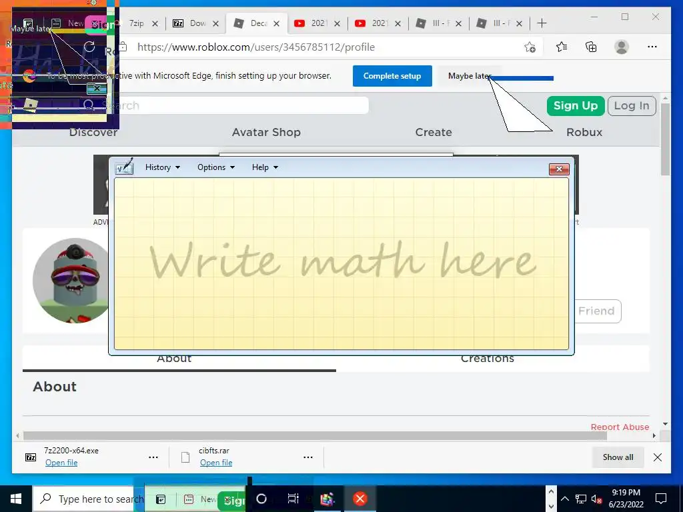Open the Robux navigation item
Screen dimensions: 683x512
[x=584, y=133]
